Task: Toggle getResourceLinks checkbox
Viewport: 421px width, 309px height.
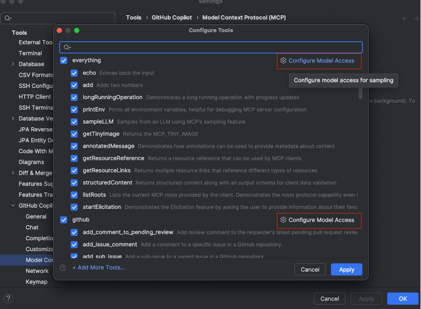Action: point(74,171)
